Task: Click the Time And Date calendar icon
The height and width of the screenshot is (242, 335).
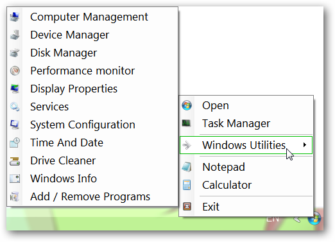Action: [15, 143]
